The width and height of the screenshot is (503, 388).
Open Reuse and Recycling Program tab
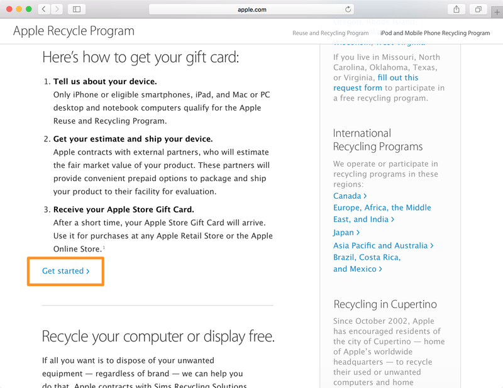pos(331,33)
